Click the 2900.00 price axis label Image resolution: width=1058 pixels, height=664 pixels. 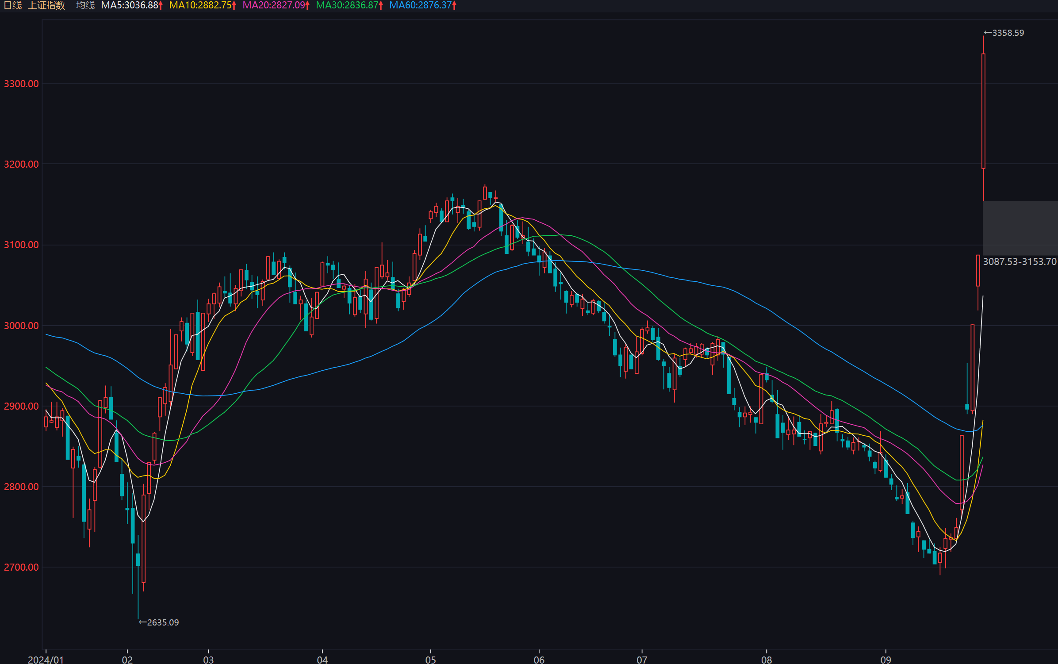click(21, 406)
